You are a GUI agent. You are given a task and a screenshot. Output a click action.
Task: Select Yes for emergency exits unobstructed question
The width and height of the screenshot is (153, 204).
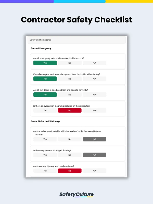[x=45, y=63]
